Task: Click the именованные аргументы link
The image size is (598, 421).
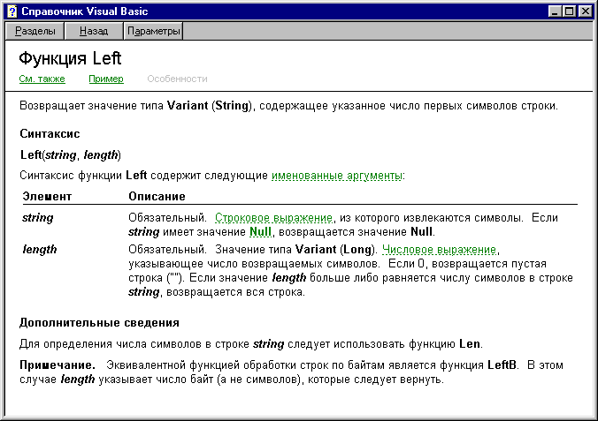Action: pyautogui.click(x=337, y=176)
